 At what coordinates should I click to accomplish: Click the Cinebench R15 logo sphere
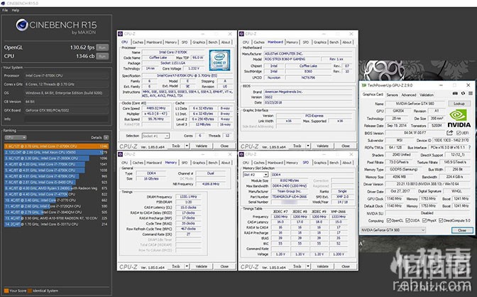pyautogui.click(x=22, y=25)
